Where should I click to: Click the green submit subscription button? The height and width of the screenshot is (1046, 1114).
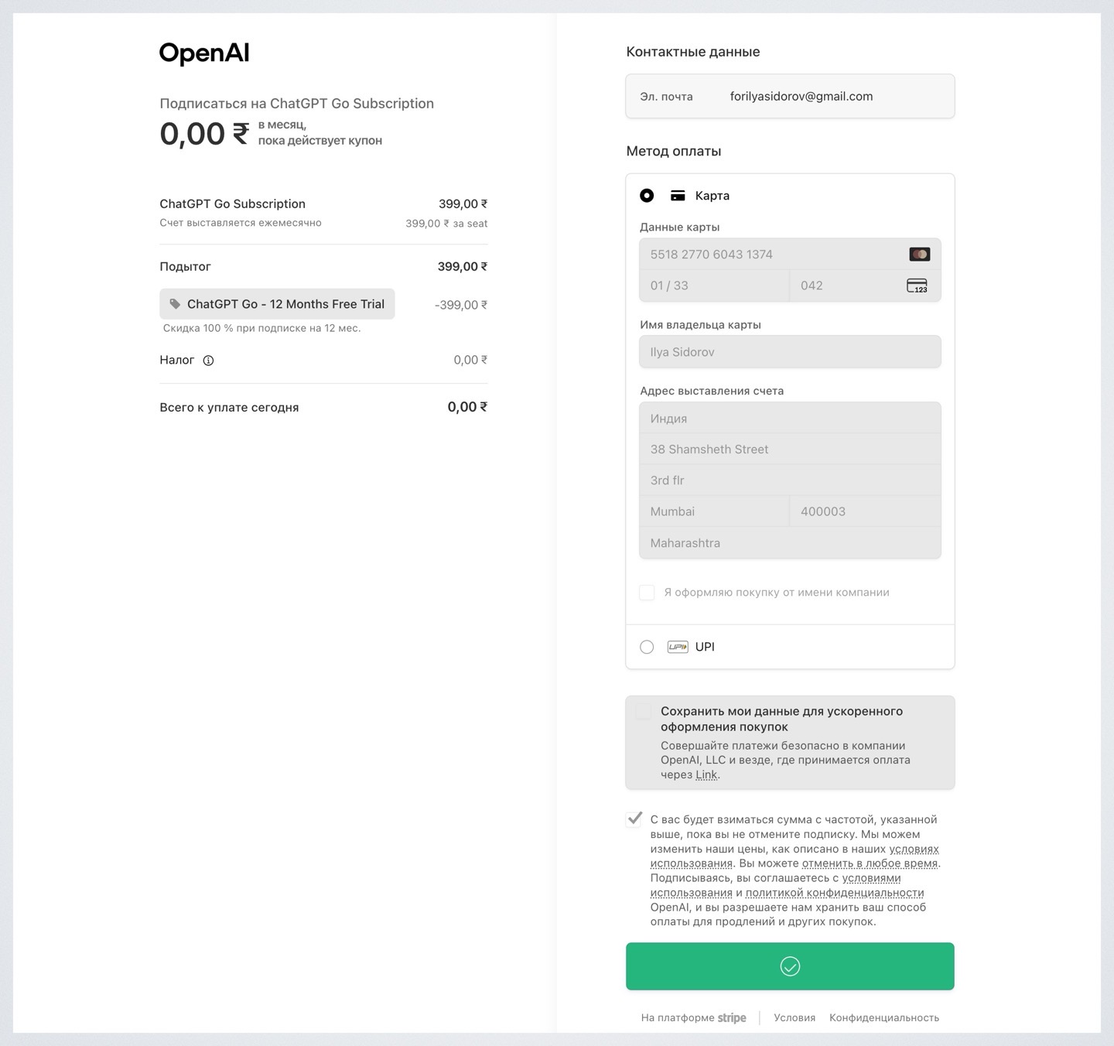point(789,966)
